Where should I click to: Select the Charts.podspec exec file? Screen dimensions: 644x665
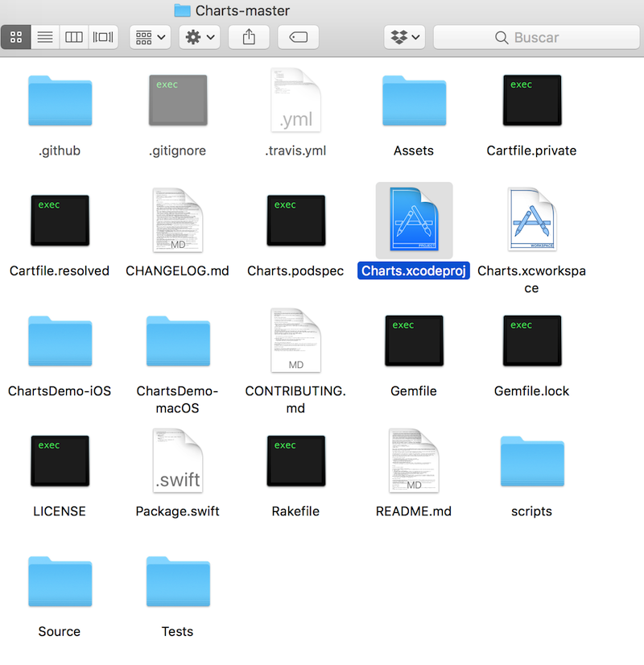[x=295, y=220]
